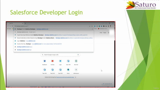Click the Search Google or type a URL box
Image resolution: width=160 pixels, height=90 pixels.
pos(60,55)
